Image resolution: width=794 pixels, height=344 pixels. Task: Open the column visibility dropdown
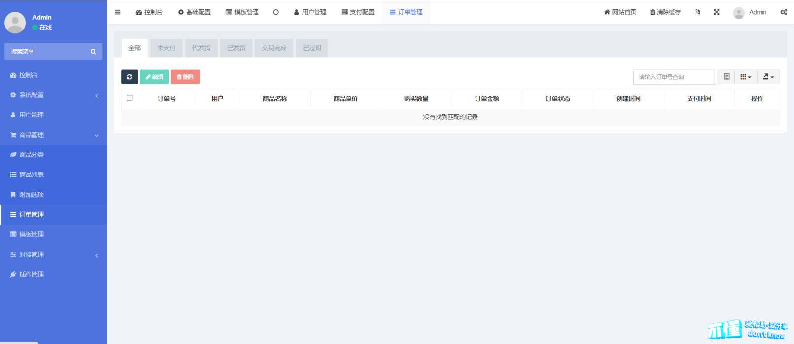coord(745,77)
